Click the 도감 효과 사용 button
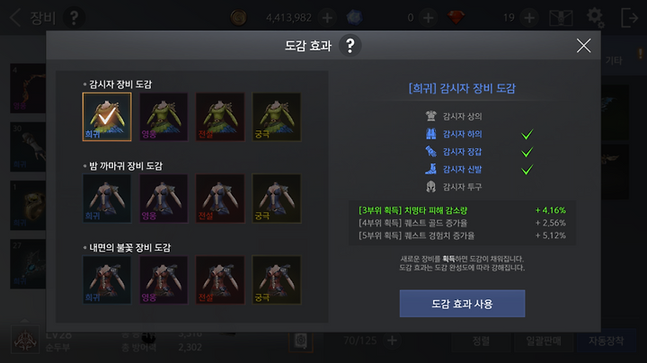 462,304
